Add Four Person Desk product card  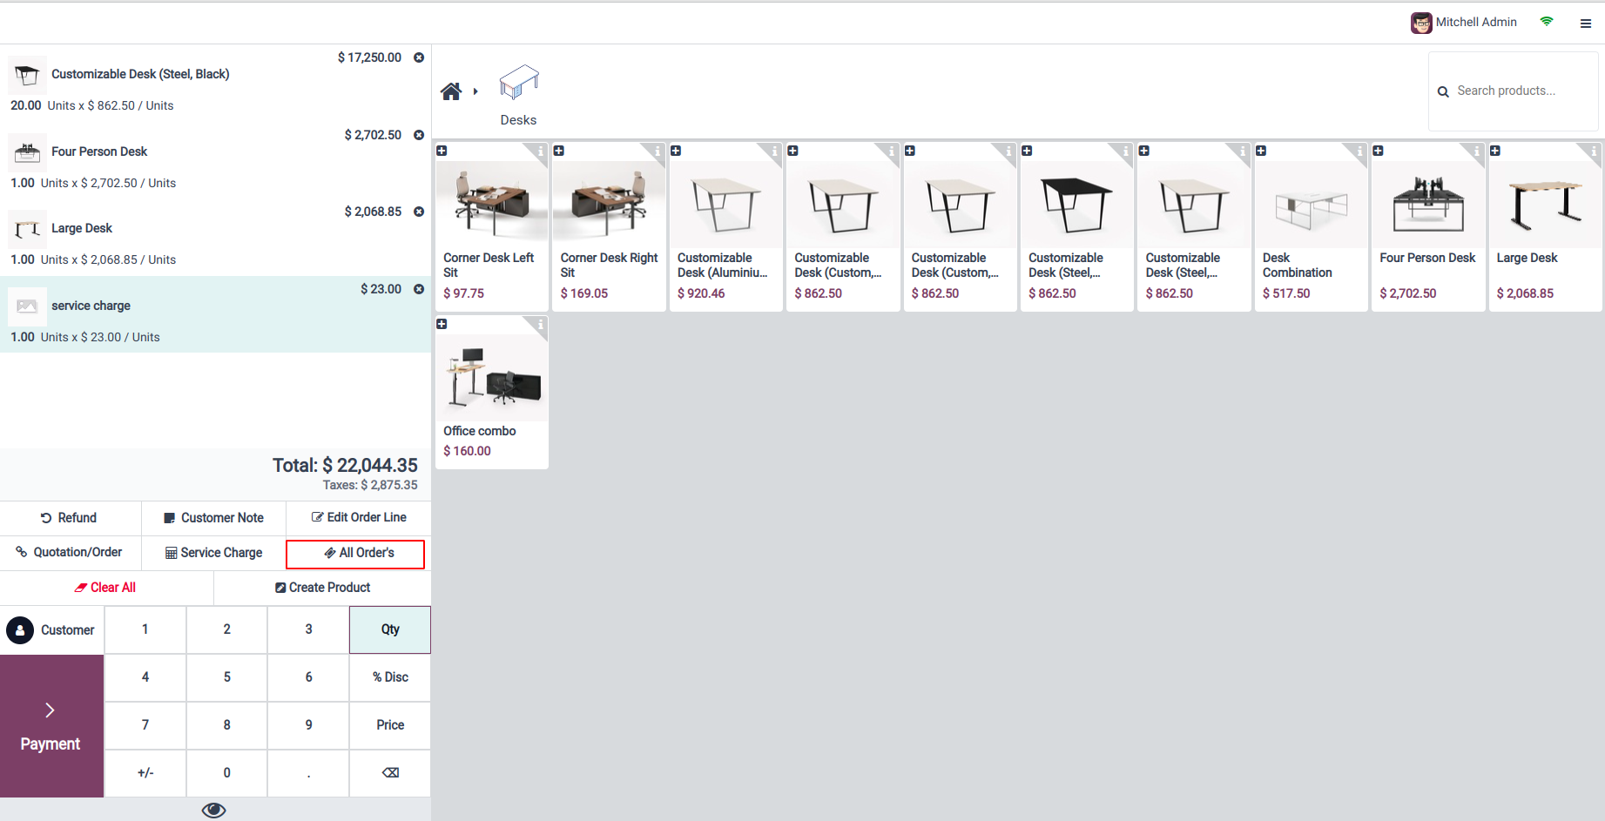pyautogui.click(x=1428, y=227)
